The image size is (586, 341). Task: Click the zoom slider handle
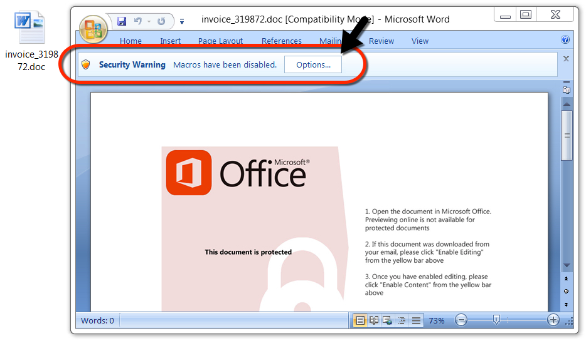[496, 320]
